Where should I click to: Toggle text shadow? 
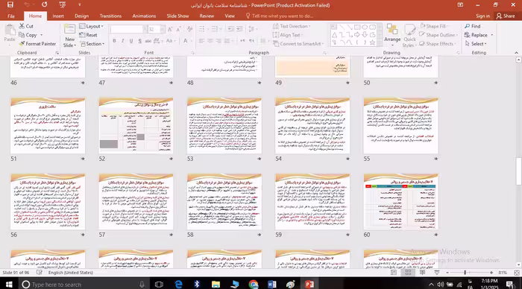[139, 40]
